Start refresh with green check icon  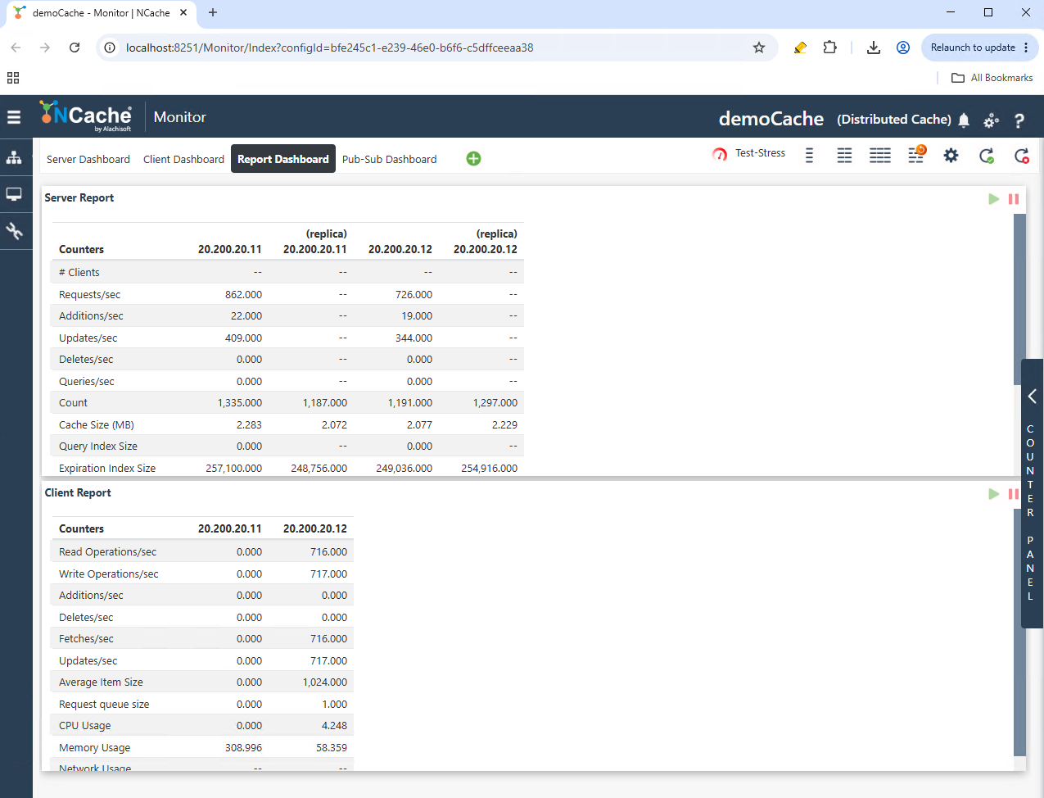[987, 156]
